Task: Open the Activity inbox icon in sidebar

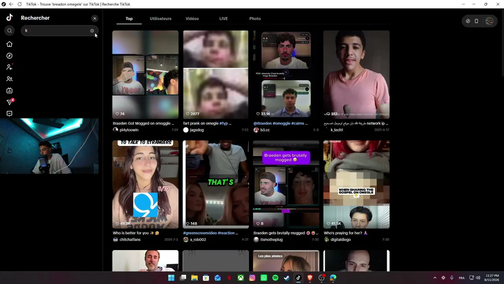Action: pyautogui.click(x=9, y=114)
